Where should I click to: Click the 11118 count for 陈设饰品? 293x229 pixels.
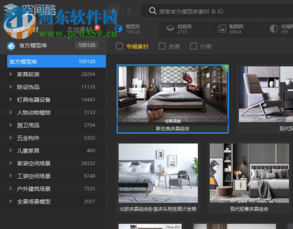click(88, 87)
